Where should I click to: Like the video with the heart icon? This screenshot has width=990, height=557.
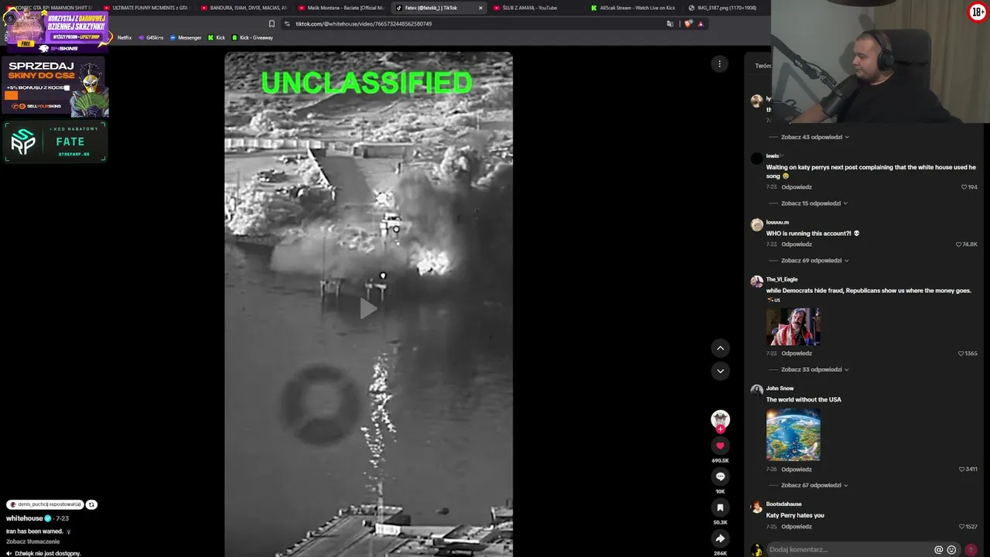[x=720, y=446]
